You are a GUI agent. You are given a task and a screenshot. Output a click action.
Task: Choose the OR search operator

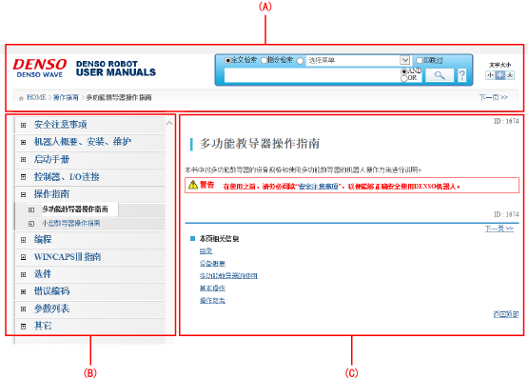click(403, 78)
